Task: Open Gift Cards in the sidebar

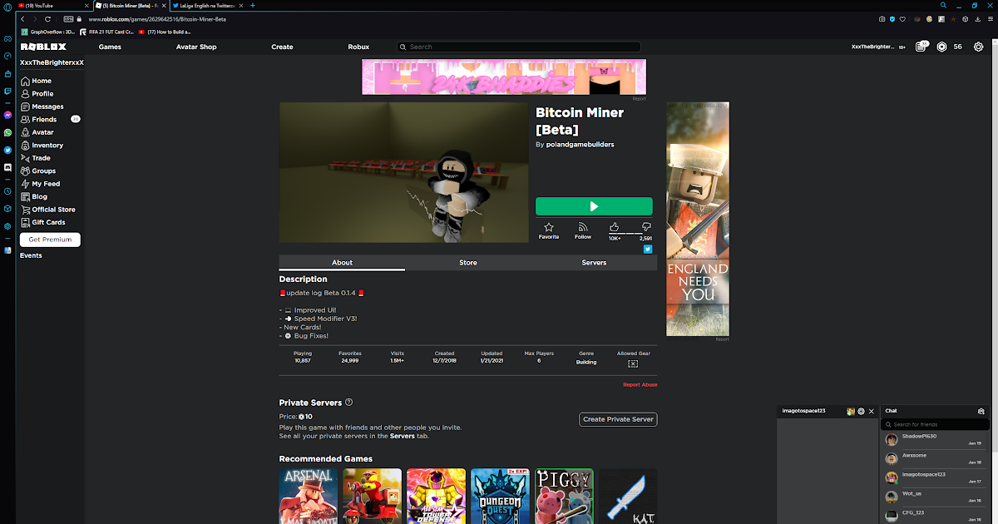Action: 43,223
